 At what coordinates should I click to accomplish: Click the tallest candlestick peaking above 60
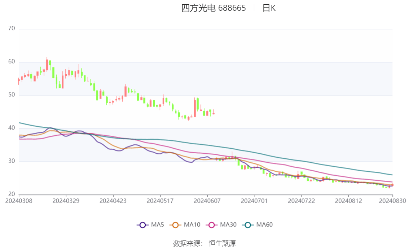pos(47,64)
